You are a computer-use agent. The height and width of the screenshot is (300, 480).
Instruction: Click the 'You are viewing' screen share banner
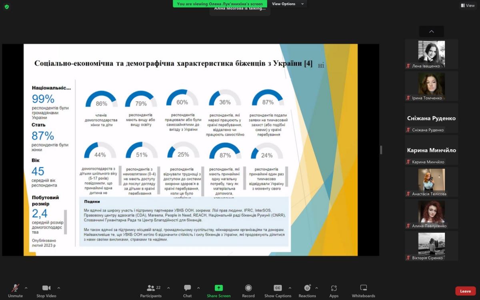click(220, 4)
